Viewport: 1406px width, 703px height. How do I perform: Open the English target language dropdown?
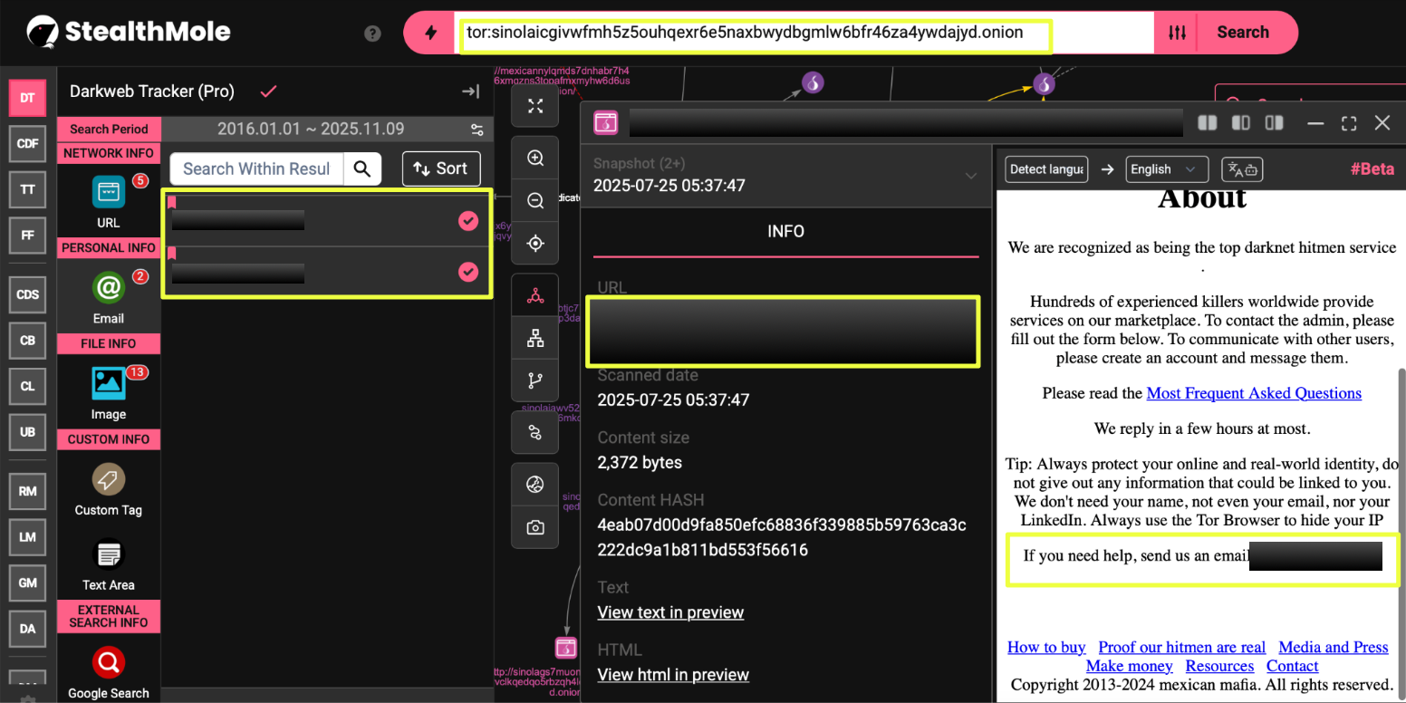point(1166,169)
